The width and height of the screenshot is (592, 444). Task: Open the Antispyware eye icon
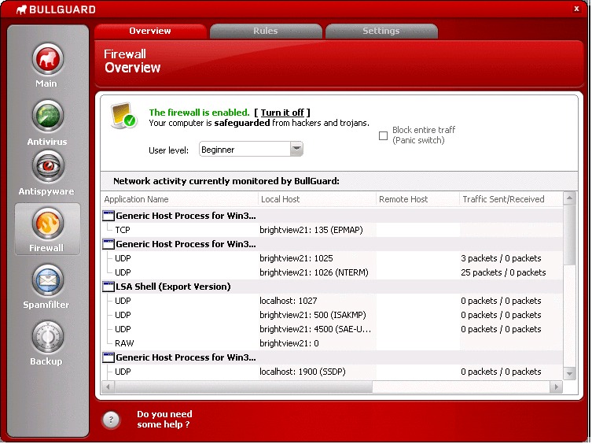[48, 166]
